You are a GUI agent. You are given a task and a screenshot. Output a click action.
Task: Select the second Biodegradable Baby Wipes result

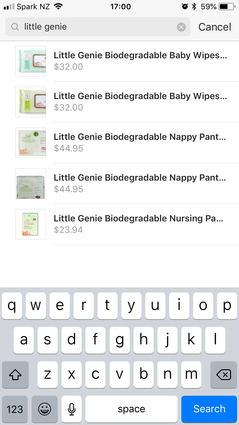140,102
